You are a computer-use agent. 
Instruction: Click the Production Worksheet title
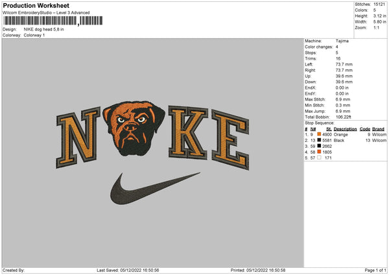point(36,5)
